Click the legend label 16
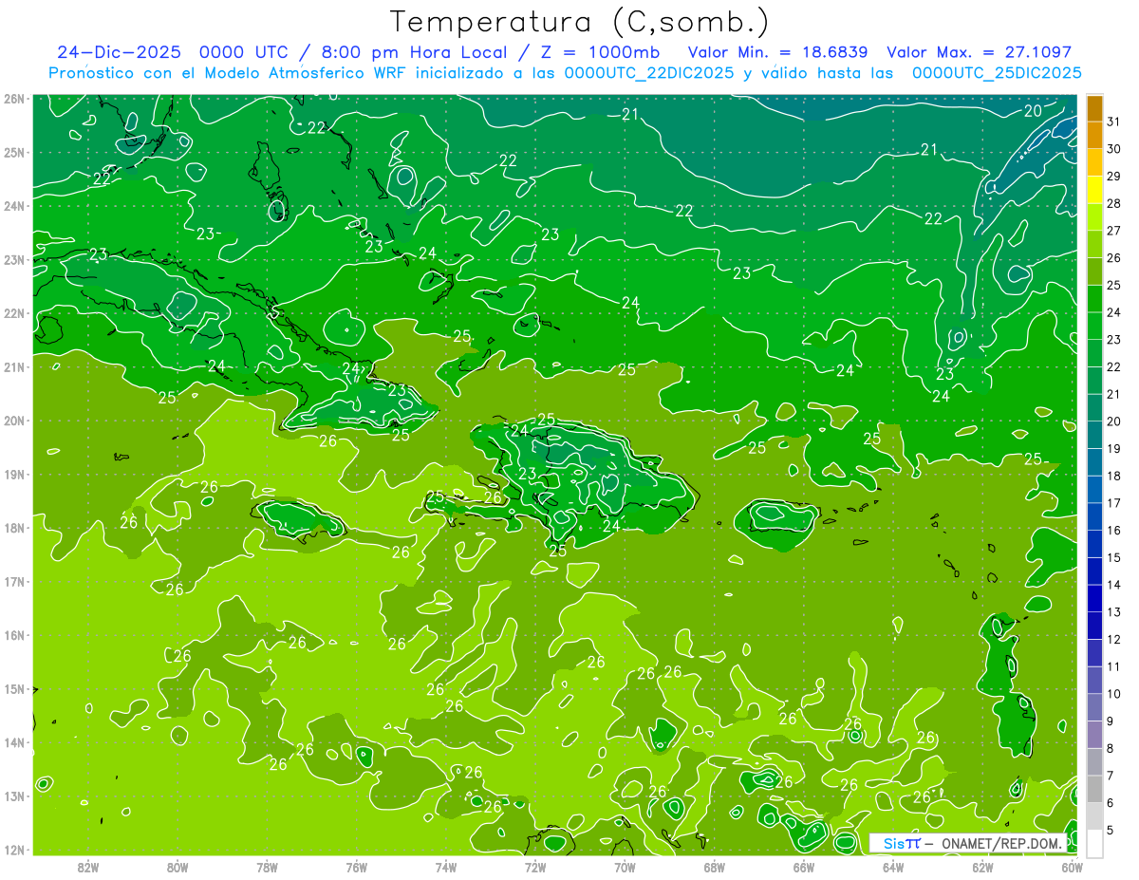Screen dimensions: 1139x880 point(1113,531)
